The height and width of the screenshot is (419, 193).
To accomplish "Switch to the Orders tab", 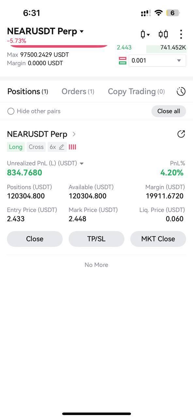I will (78, 92).
